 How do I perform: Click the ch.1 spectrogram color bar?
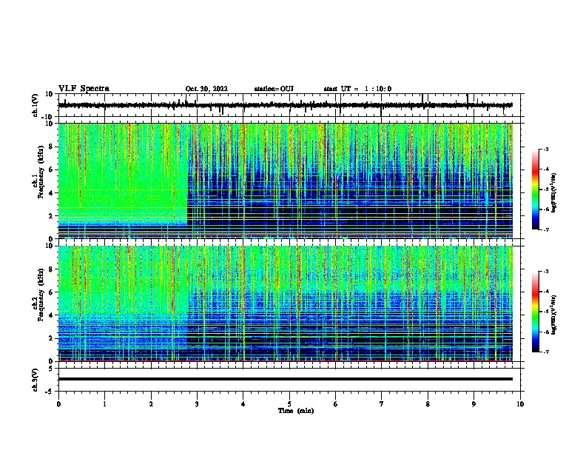click(536, 189)
